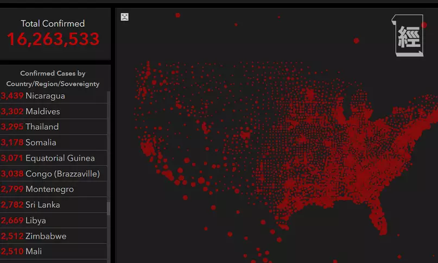Choose Sri Lanka in the list
Screen dimensions: 438x263
pos(53,205)
